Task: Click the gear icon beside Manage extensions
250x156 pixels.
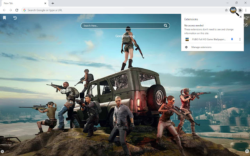Action: tap(186, 47)
